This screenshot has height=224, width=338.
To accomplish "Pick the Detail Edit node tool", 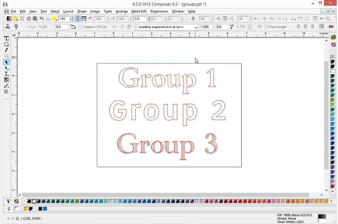I will 6,68.
